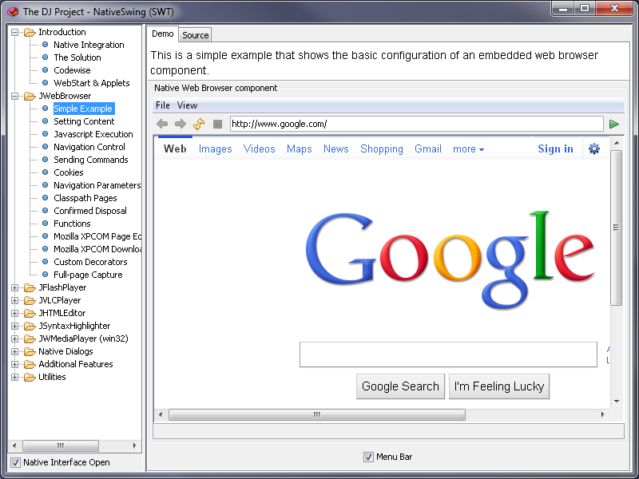The width and height of the screenshot is (639, 479).
Task: Click the URL address field
Action: pos(415,124)
